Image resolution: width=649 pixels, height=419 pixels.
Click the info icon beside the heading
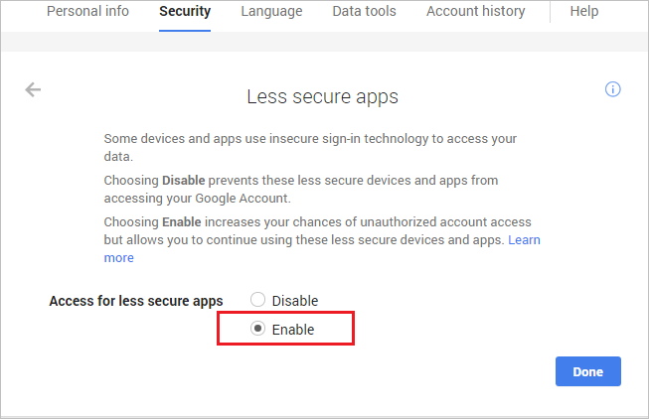[613, 89]
